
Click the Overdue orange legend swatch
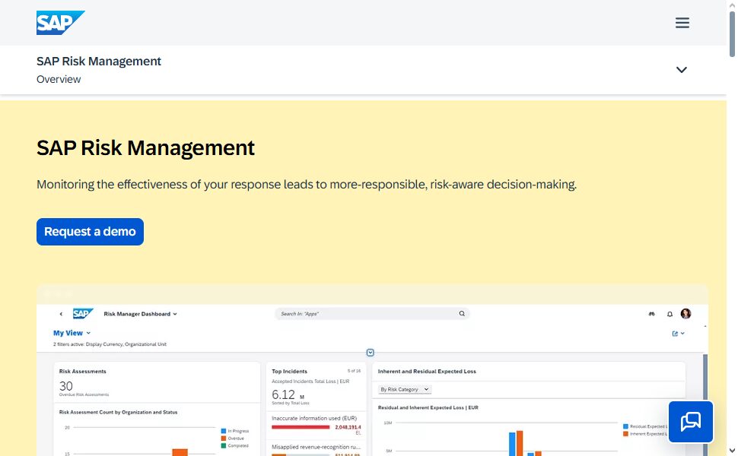(224, 438)
